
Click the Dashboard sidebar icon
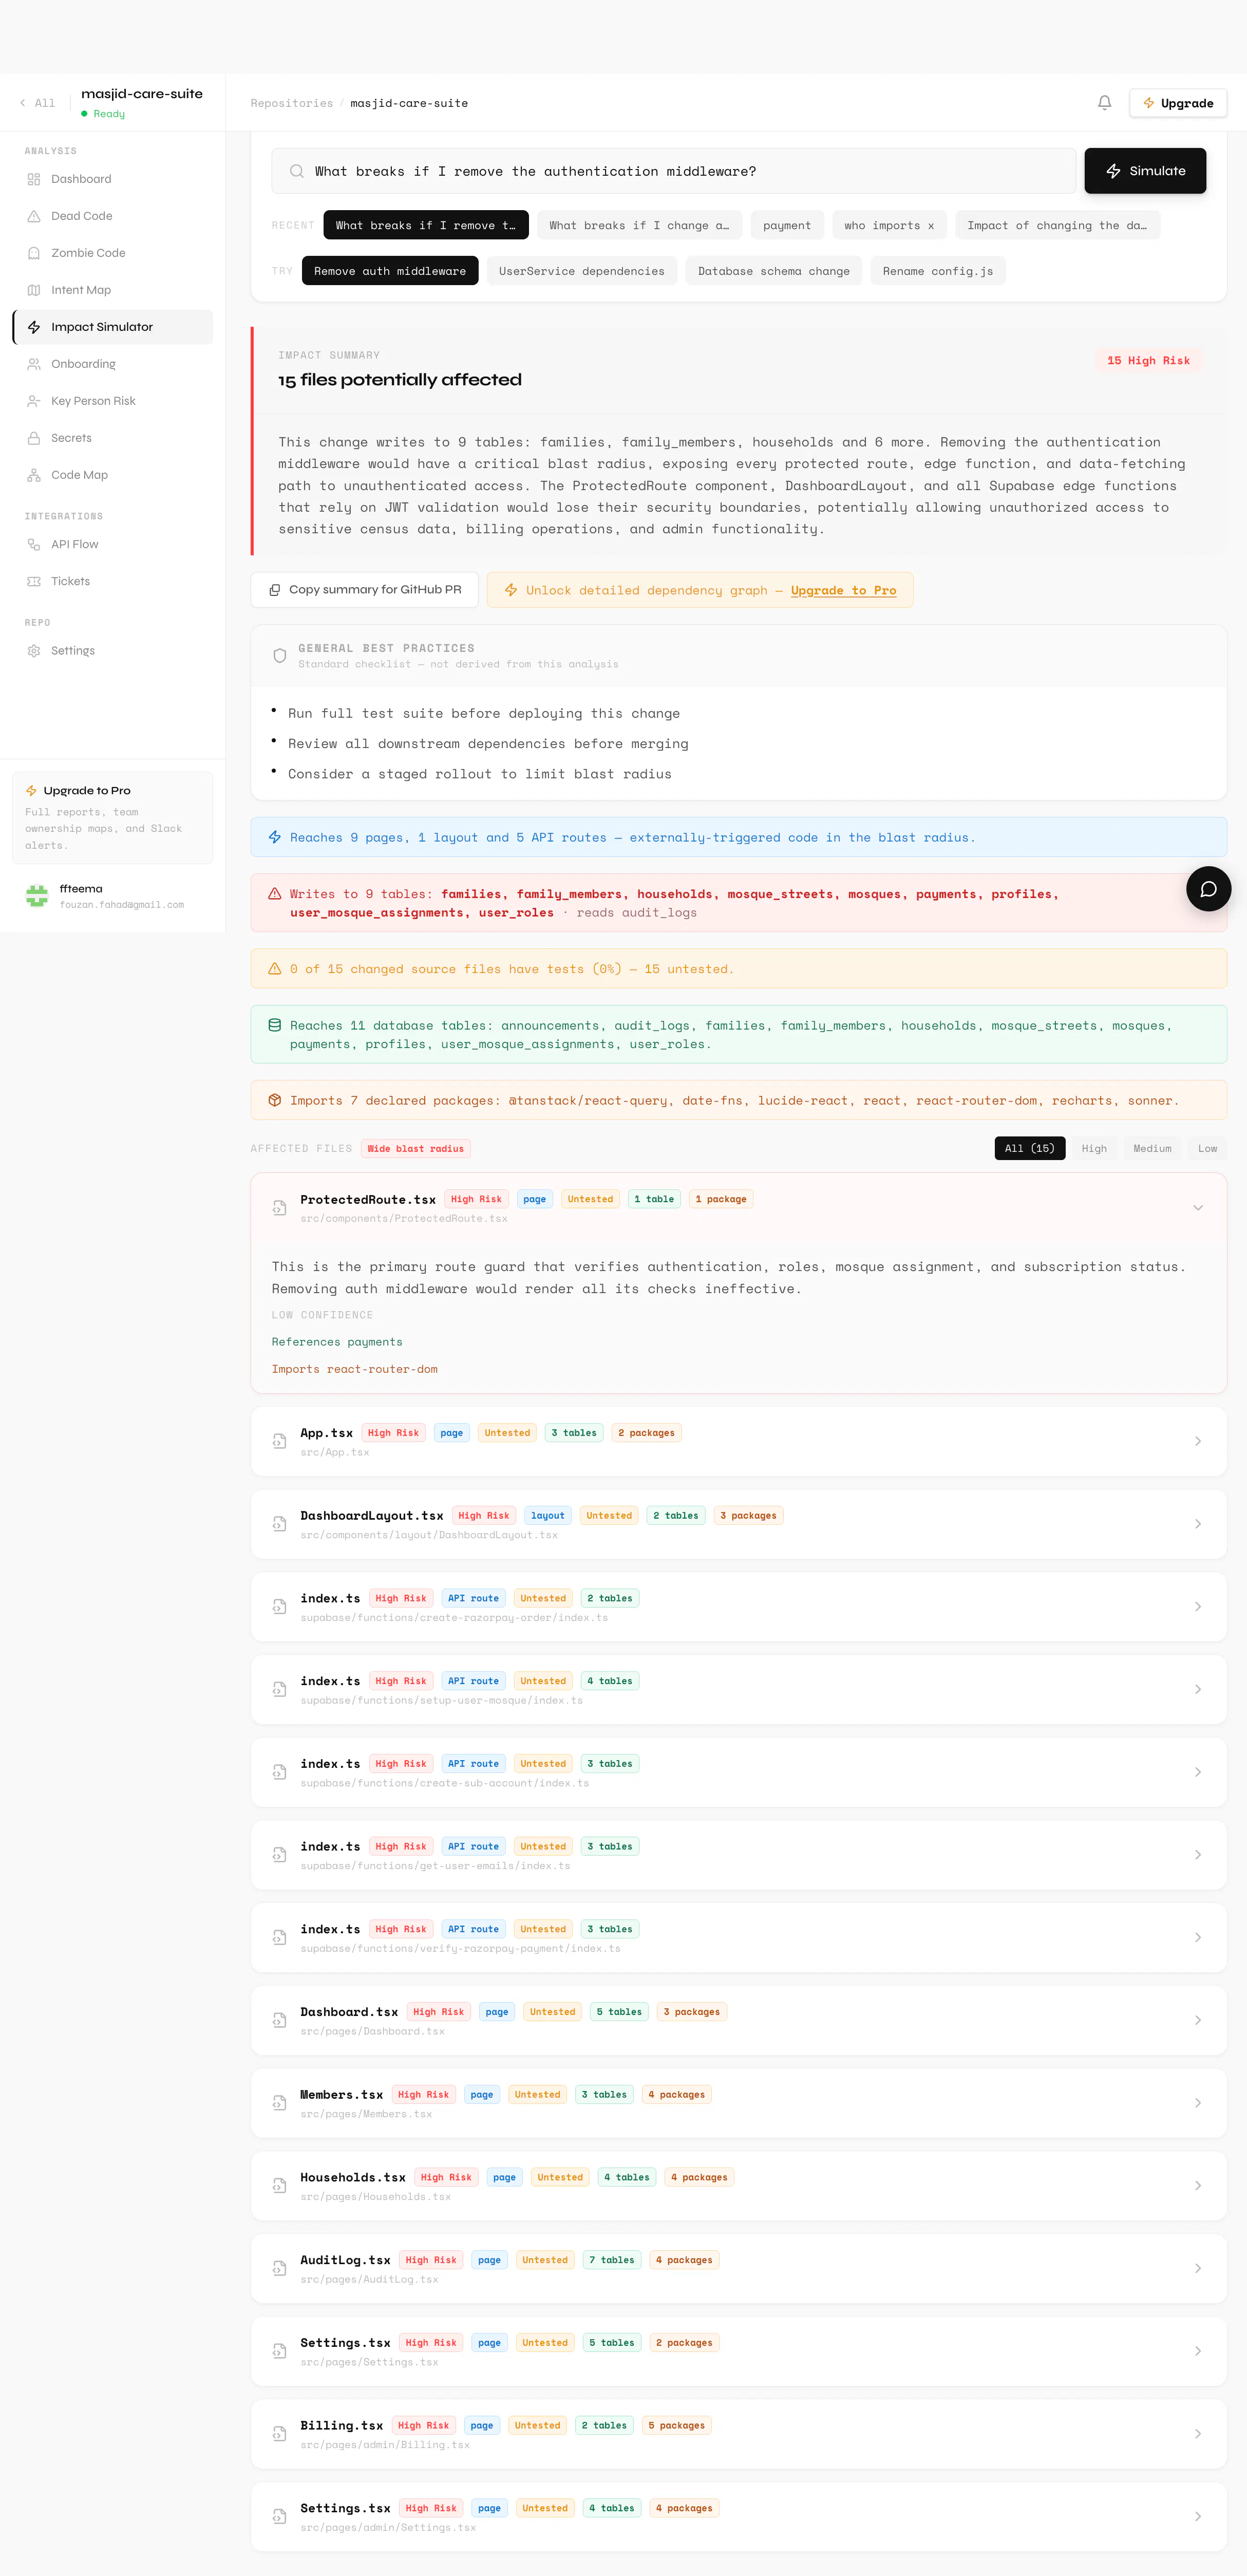click(34, 179)
